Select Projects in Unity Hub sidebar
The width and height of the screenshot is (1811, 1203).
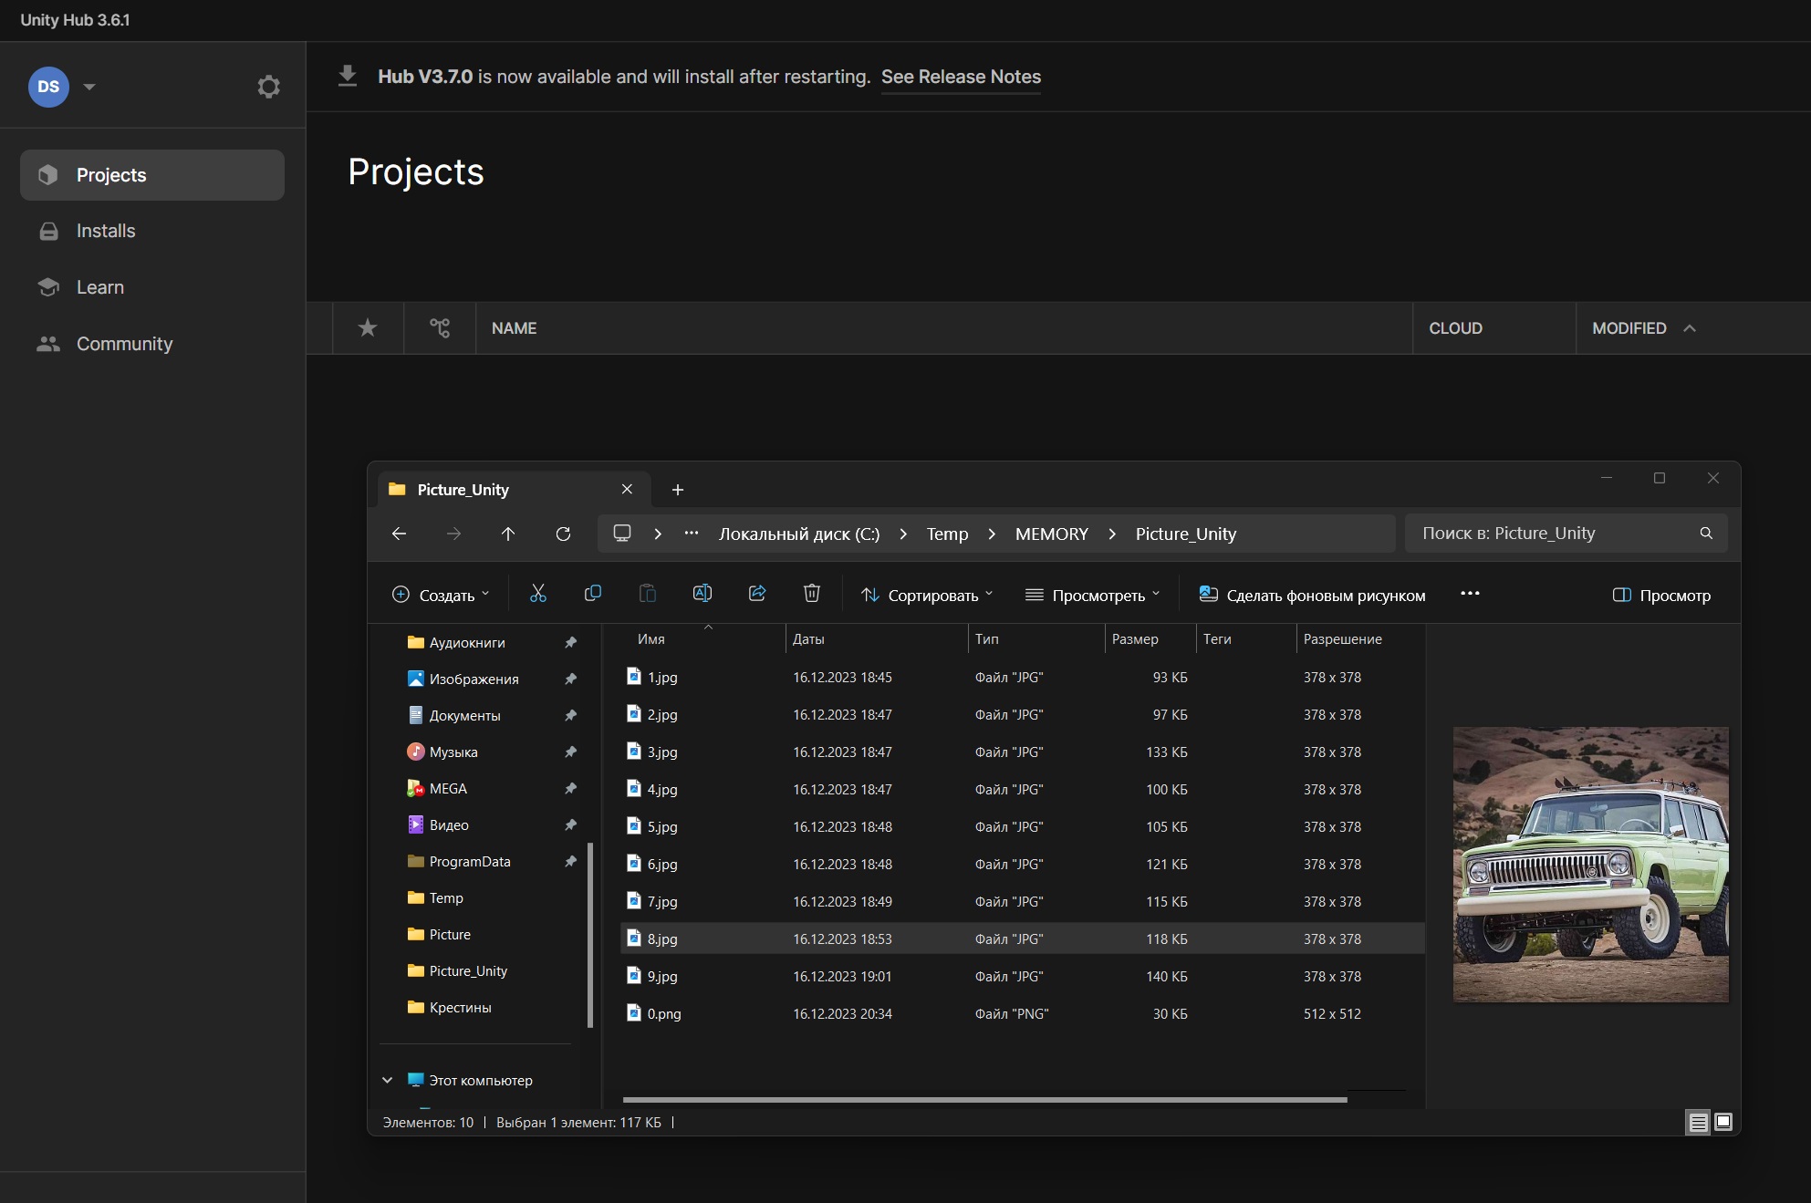pos(152,175)
